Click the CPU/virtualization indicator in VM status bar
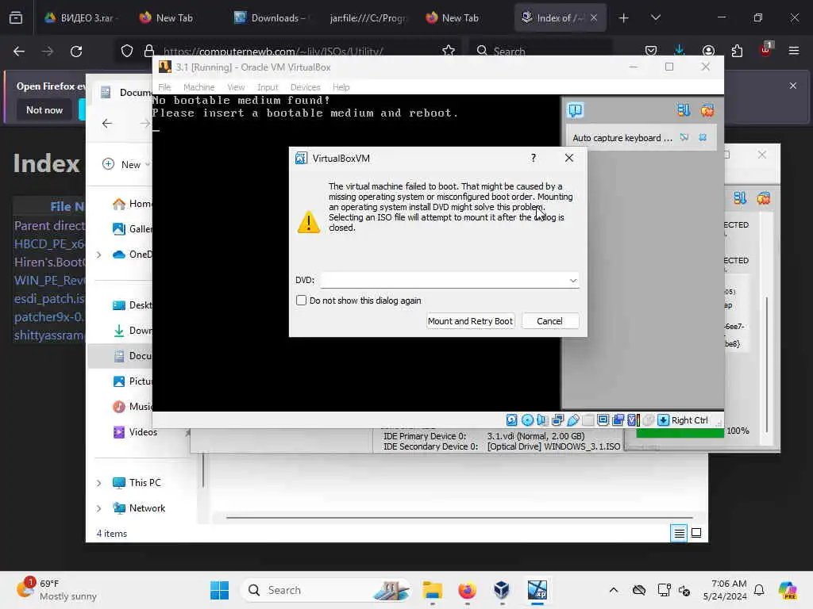 pos(633,420)
